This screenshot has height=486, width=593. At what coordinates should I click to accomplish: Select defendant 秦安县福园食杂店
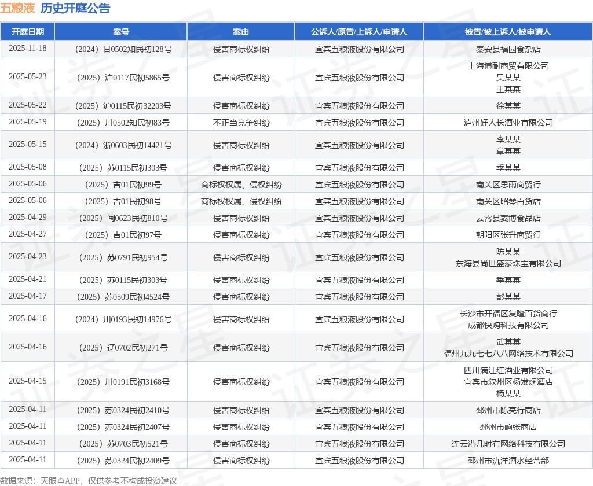click(x=508, y=49)
